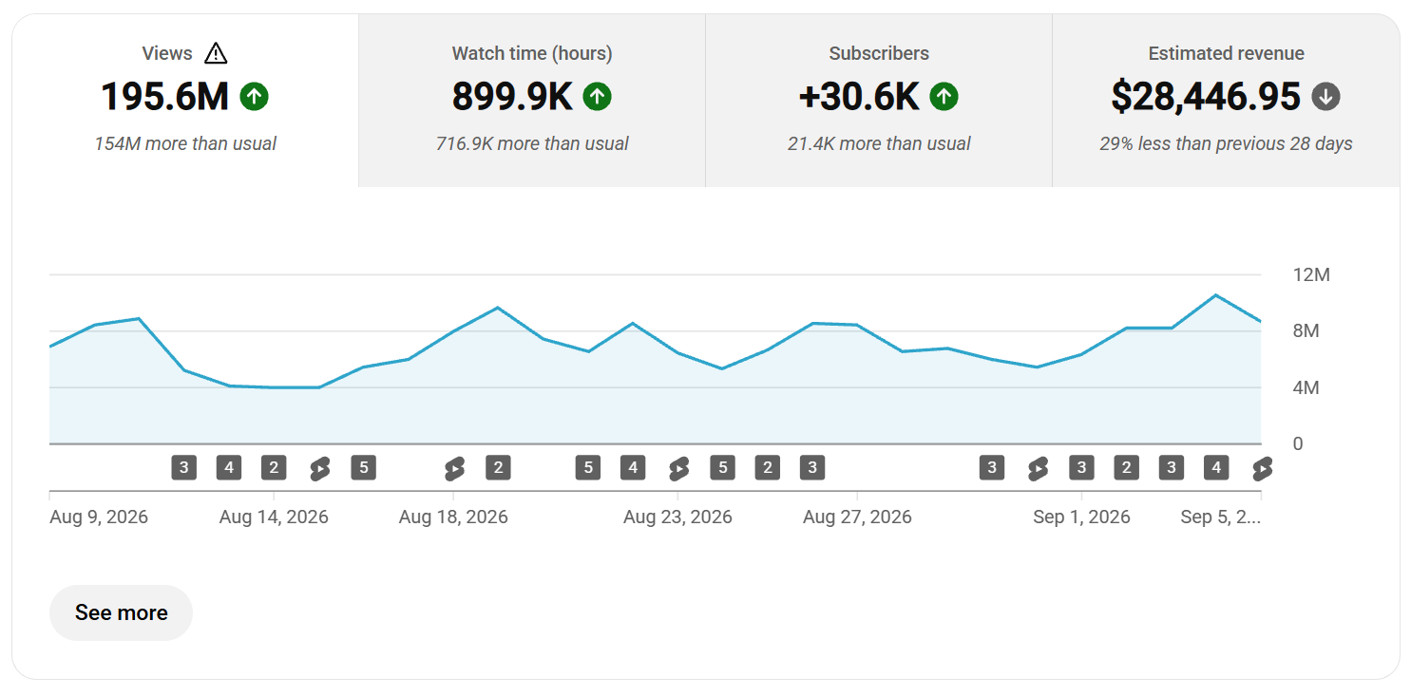The height and width of the screenshot is (696, 1411).
Task: Open the Shorts marker above Aug 18, 2026
Action: pos(454,468)
